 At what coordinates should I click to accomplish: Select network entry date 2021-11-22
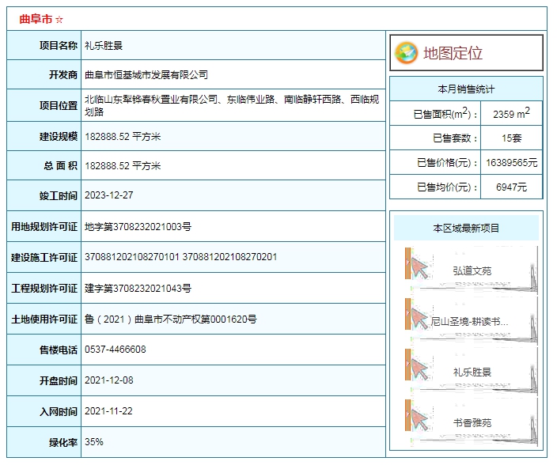coord(108,411)
